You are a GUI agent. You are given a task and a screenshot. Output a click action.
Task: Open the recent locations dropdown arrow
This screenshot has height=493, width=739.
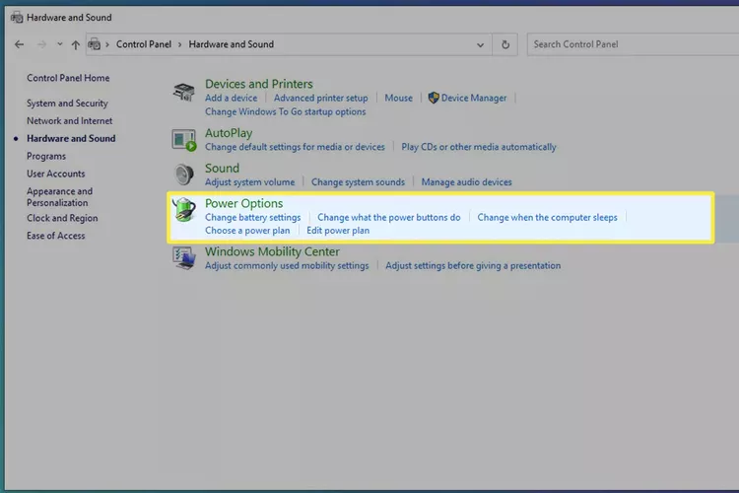point(60,43)
